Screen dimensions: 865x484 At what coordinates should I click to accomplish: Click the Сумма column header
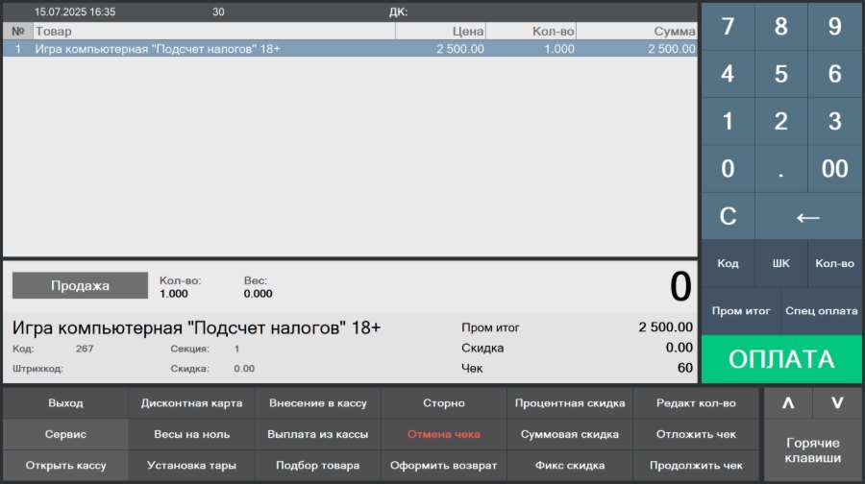coord(636,32)
